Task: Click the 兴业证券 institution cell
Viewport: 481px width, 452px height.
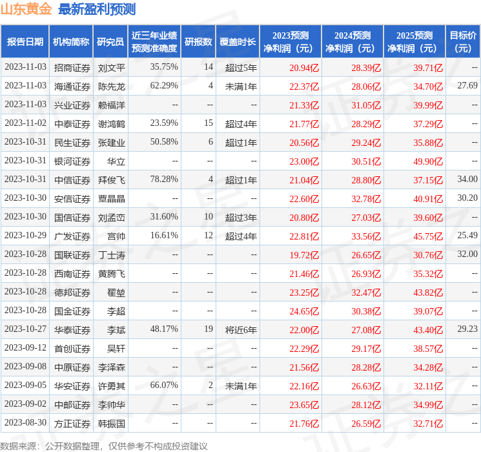Action: [72, 105]
